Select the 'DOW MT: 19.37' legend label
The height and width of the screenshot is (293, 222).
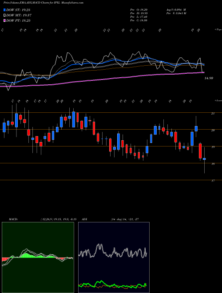pyautogui.click(x=19, y=16)
